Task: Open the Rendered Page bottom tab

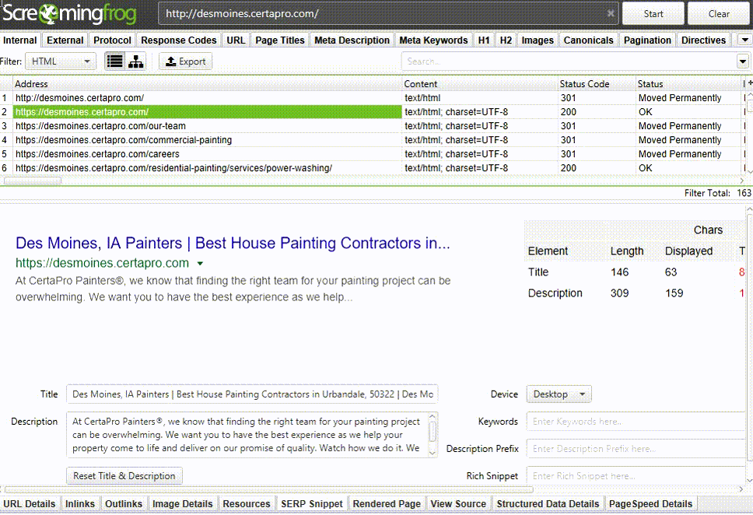Action: click(x=387, y=503)
